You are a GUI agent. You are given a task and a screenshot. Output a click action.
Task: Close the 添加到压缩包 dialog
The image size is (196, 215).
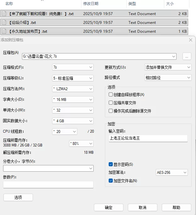click(190, 40)
